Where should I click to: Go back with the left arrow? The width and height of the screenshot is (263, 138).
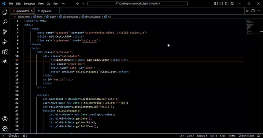point(78,3)
